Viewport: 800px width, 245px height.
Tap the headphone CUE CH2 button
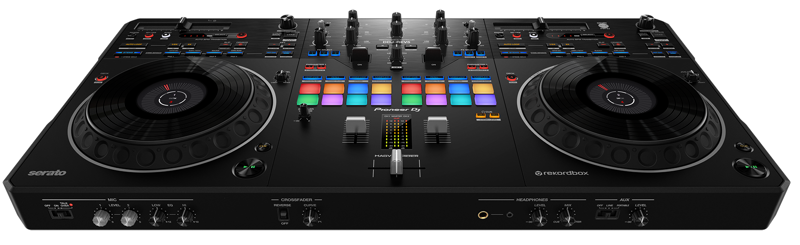click(494, 115)
